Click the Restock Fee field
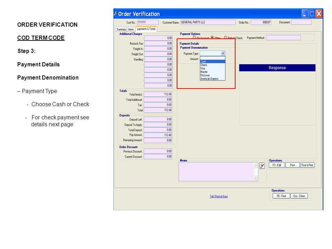The height and width of the screenshot is (249, 332). tap(158, 44)
